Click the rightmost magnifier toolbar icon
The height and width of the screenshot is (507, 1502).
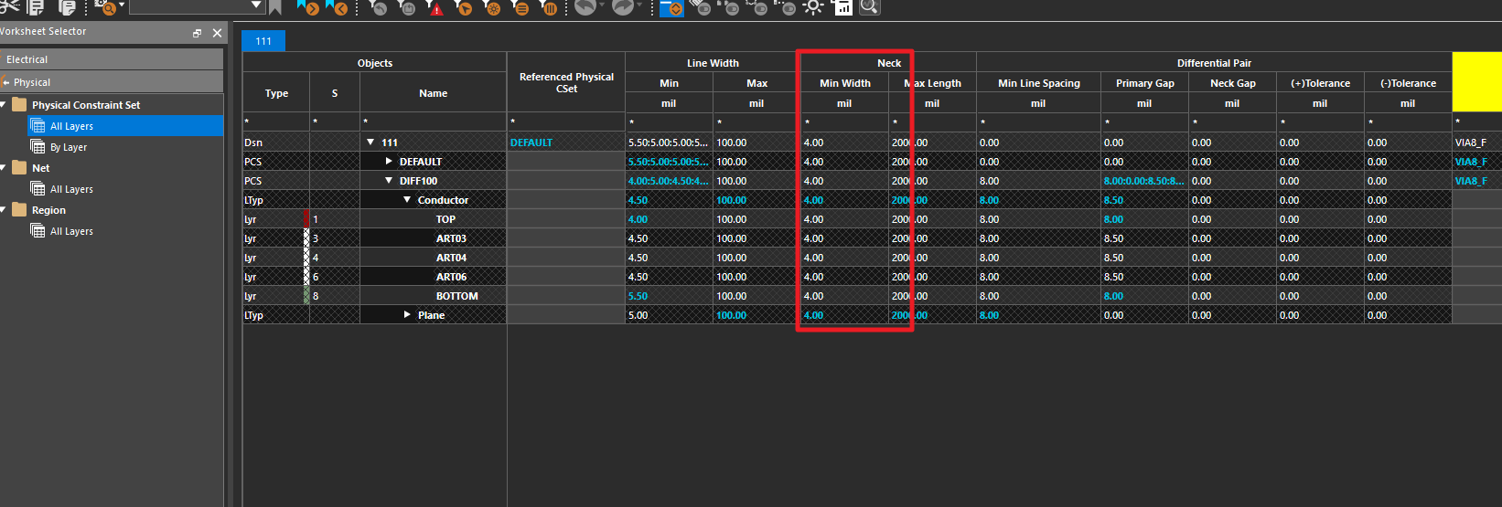(870, 7)
